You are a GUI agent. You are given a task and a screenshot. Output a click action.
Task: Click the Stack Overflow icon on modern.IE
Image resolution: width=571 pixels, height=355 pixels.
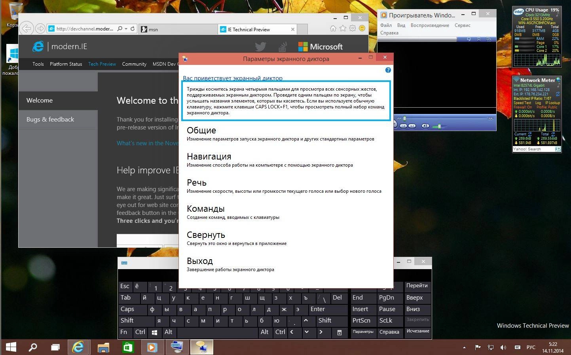tap(283, 47)
